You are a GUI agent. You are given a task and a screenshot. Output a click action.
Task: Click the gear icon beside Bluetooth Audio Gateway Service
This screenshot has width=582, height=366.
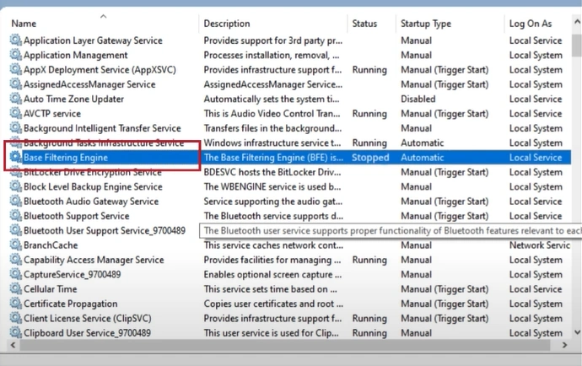[x=15, y=202]
